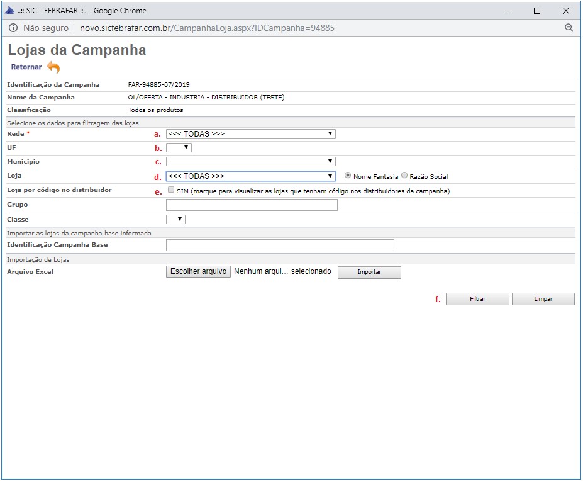Click the browser address URL text
The height and width of the screenshot is (481, 583).
(x=207, y=28)
